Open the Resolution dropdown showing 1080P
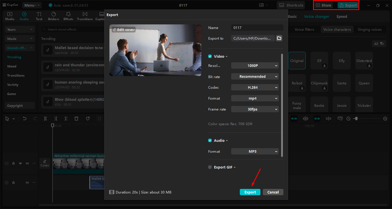This screenshot has width=392, height=209. (255, 65)
